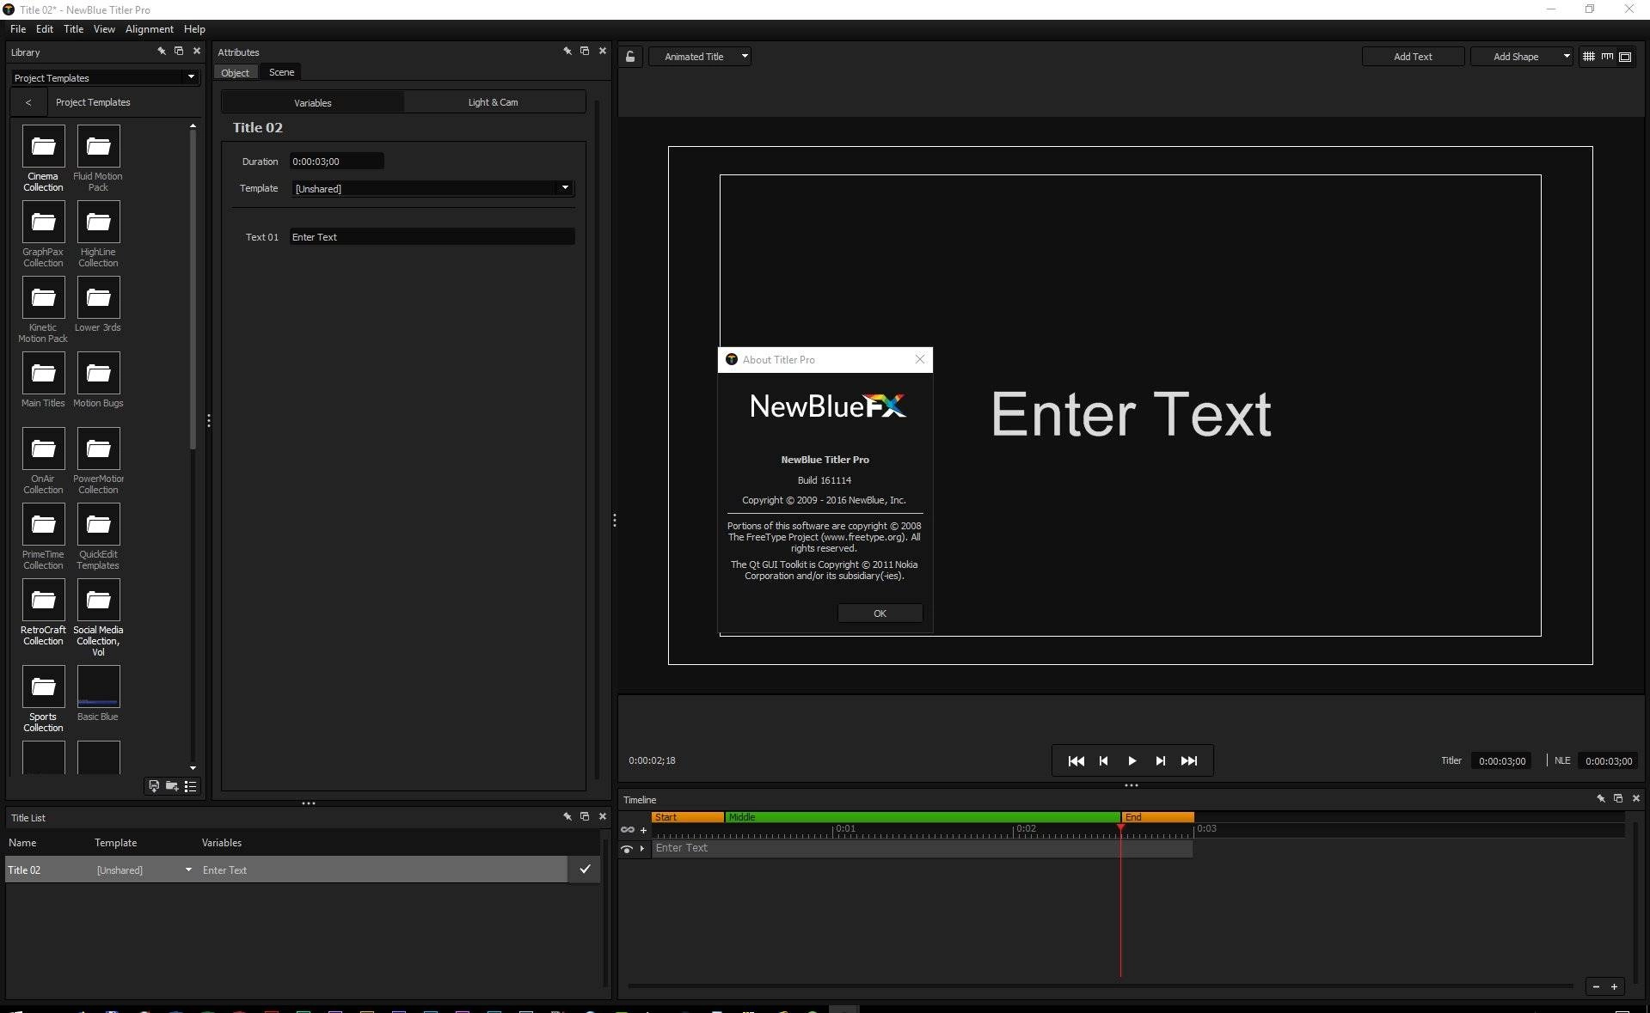Open the Animated Title dropdown
Viewport: 1650px width, 1013px height.
click(x=700, y=57)
